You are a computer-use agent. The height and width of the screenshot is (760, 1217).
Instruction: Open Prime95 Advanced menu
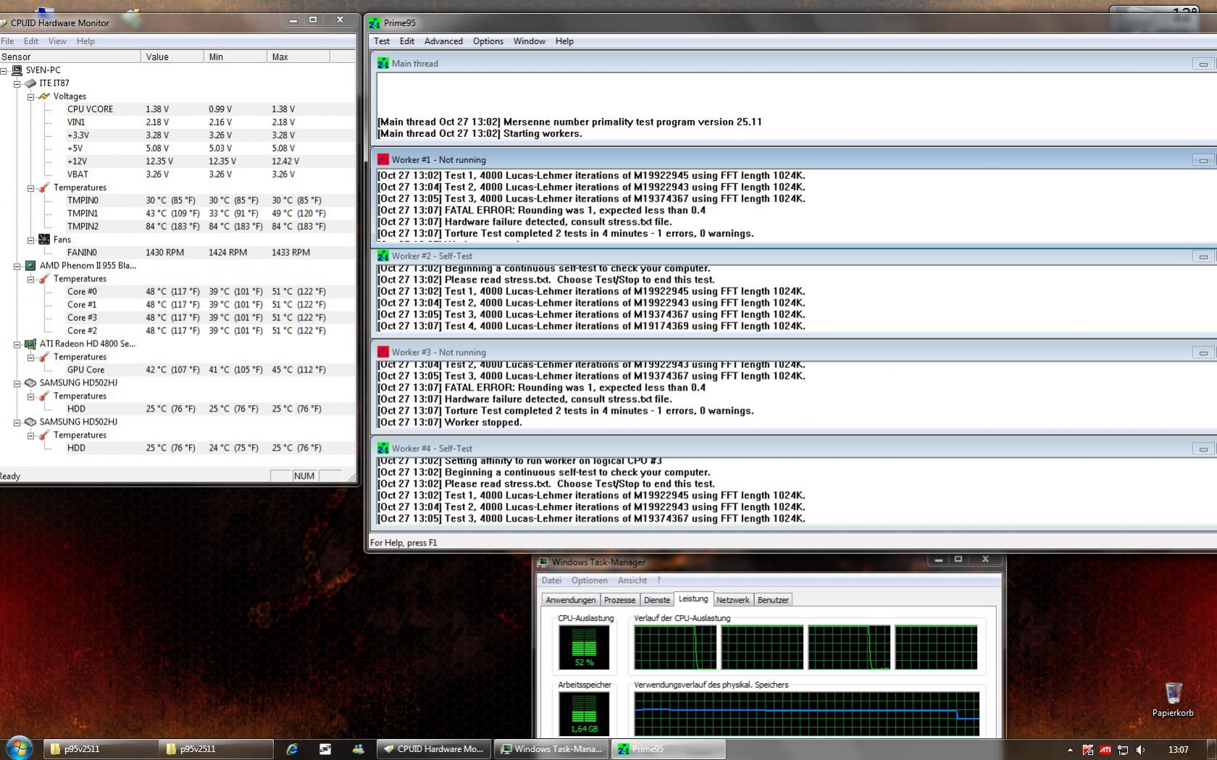[x=444, y=41]
